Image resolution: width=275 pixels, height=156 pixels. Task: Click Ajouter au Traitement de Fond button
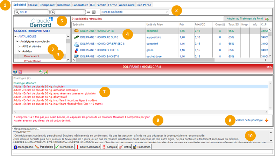pos(244,19)
